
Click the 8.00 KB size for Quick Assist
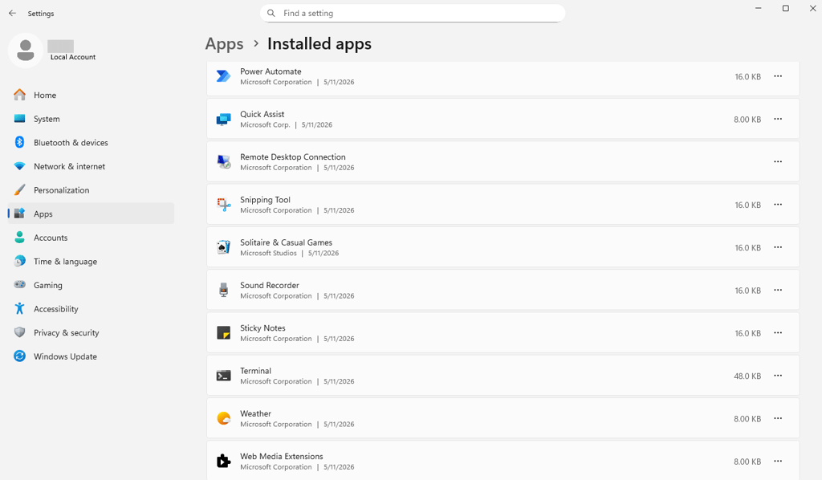(747, 120)
